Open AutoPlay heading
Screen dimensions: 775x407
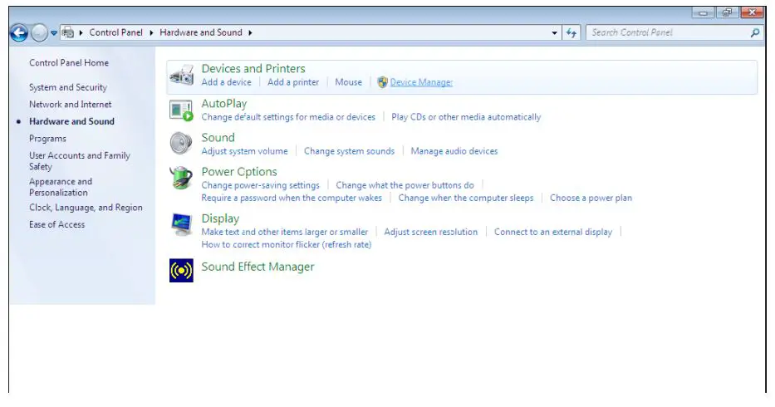[x=224, y=103]
